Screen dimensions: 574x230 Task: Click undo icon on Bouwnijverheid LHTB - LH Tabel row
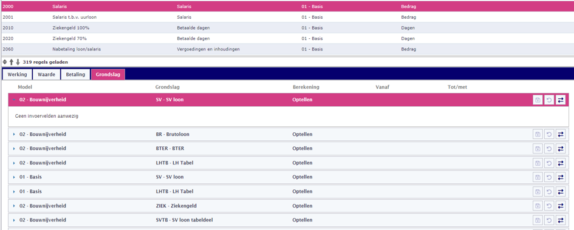(x=548, y=163)
